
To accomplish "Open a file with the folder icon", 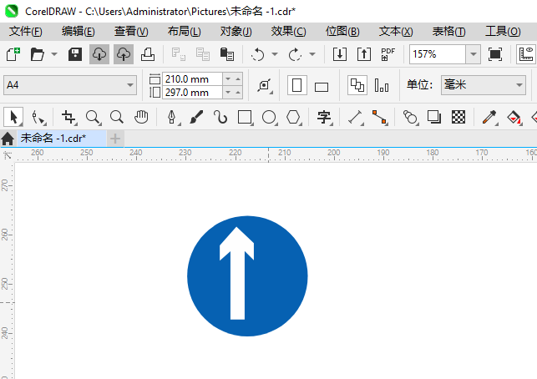I will point(37,54).
